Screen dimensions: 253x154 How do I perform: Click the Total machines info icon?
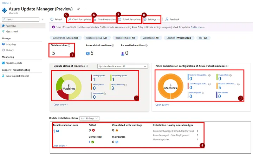tap(69, 45)
